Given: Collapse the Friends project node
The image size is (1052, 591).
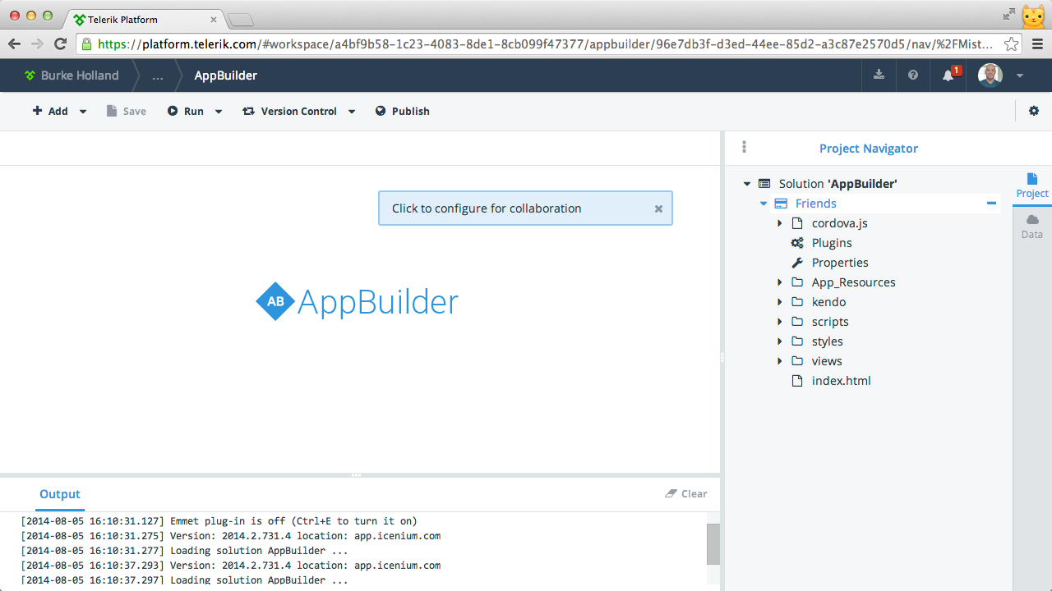Looking at the screenshot, I should point(764,204).
